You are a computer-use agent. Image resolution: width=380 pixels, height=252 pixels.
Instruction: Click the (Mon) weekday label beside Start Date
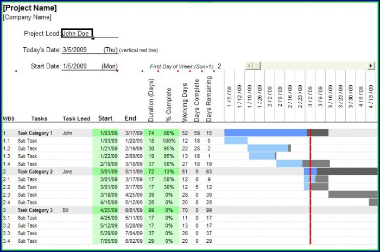point(110,66)
